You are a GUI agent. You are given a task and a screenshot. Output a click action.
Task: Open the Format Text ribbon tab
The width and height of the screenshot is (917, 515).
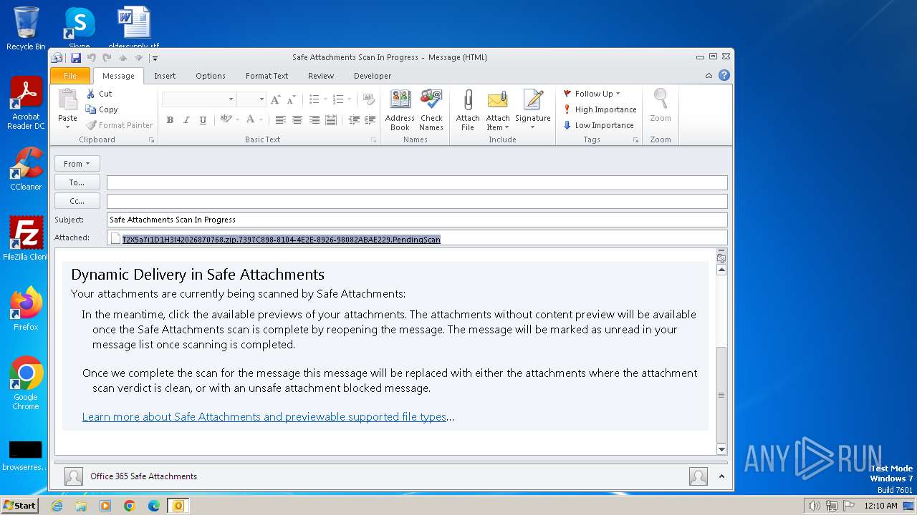267,76
